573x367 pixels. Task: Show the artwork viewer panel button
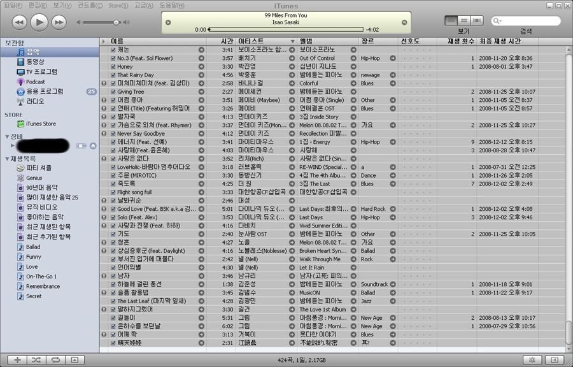74,360
